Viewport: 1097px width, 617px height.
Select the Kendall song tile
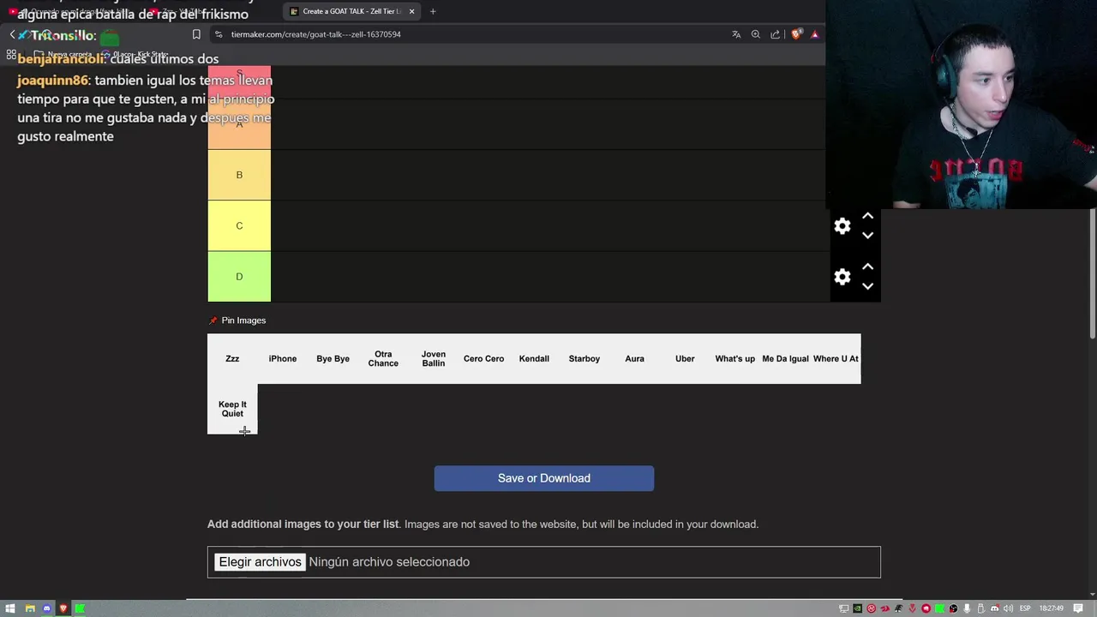534,358
